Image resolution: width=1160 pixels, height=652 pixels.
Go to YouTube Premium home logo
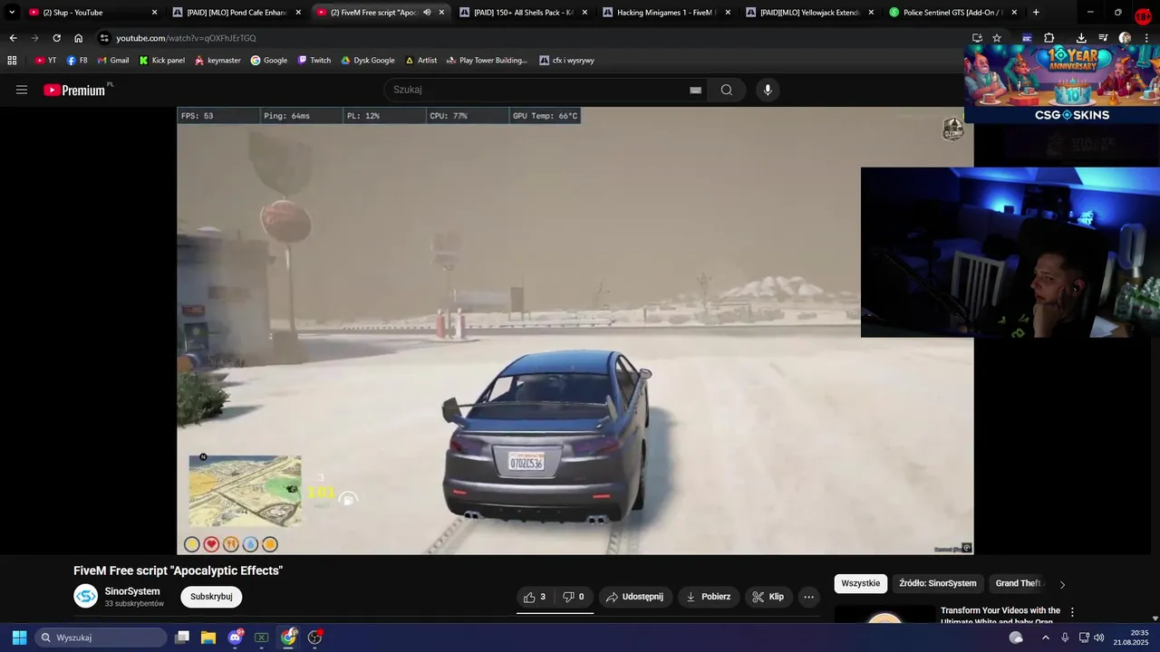pyautogui.click(x=74, y=90)
